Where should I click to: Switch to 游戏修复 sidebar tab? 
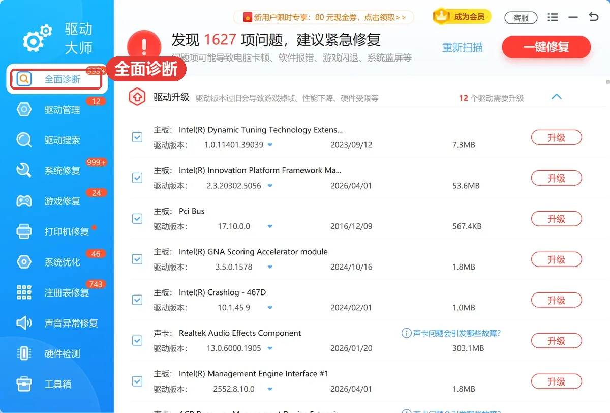pos(56,201)
